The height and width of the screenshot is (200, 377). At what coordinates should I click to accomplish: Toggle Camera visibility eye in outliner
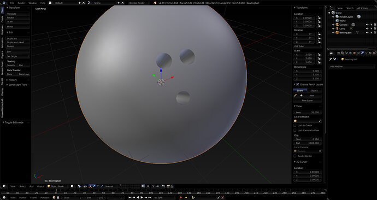click(x=367, y=25)
